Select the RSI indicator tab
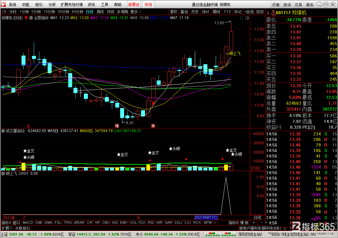The image size is (338, 238). click(x=151, y=223)
